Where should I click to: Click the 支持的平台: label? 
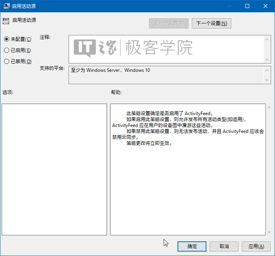[52, 68]
